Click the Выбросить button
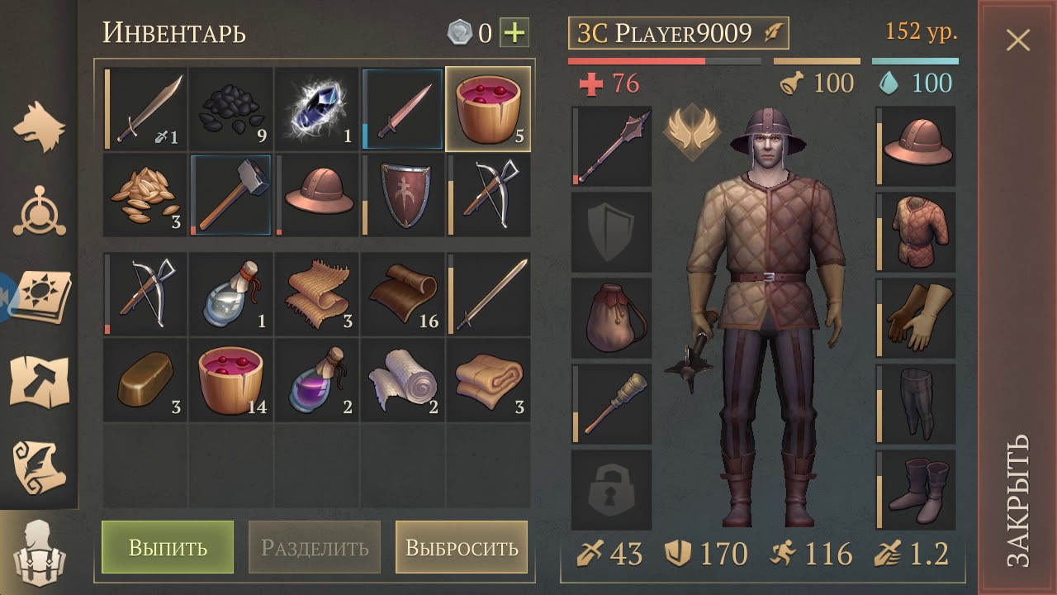Screen dimensions: 1057x595 pos(462,547)
